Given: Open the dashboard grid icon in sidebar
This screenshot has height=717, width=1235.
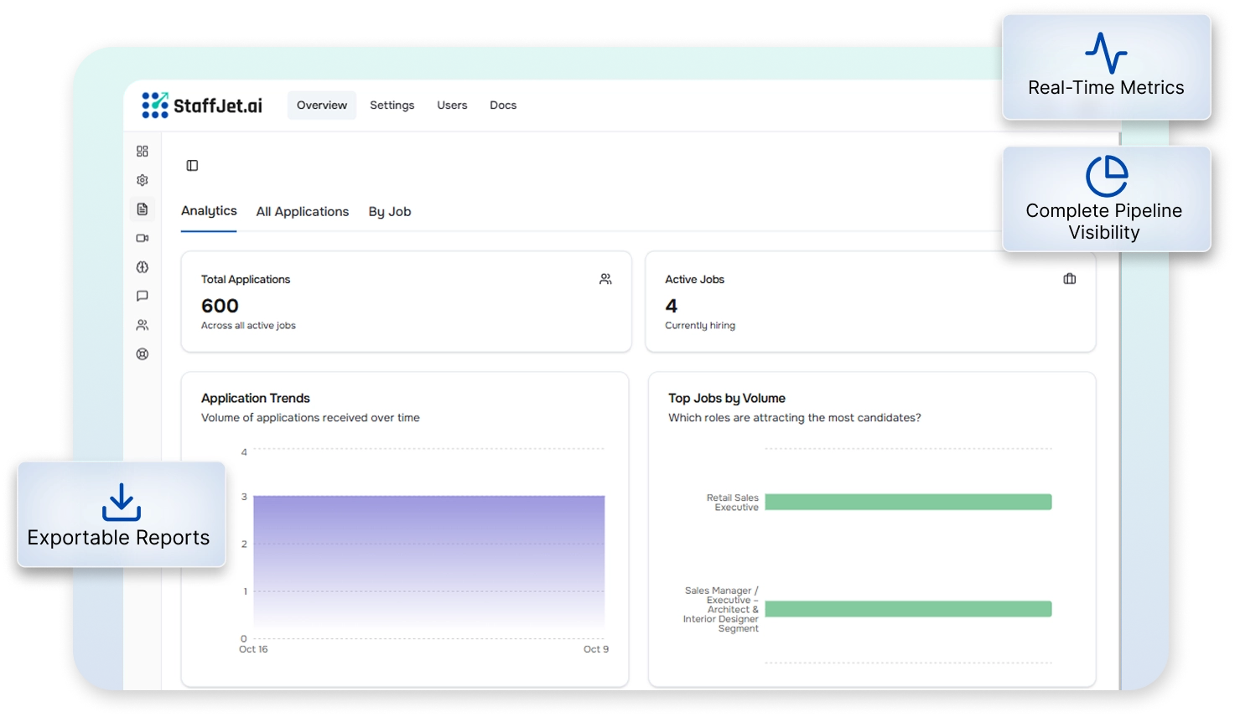Looking at the screenshot, I should pyautogui.click(x=143, y=152).
